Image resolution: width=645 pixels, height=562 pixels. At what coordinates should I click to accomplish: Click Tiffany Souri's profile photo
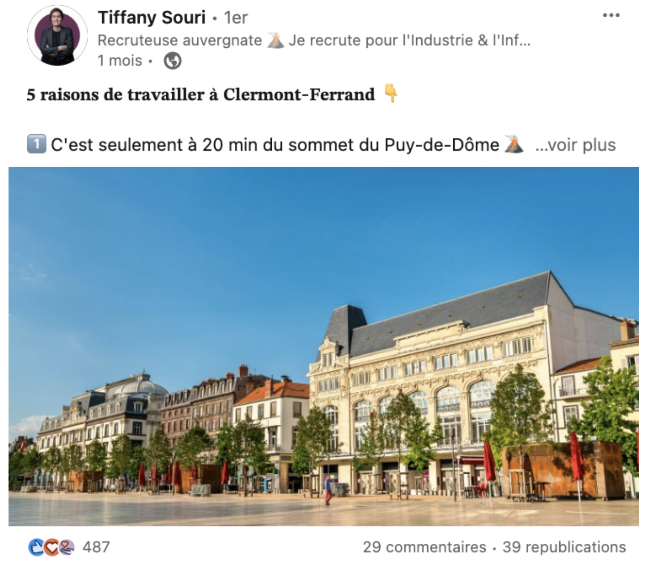click(57, 36)
